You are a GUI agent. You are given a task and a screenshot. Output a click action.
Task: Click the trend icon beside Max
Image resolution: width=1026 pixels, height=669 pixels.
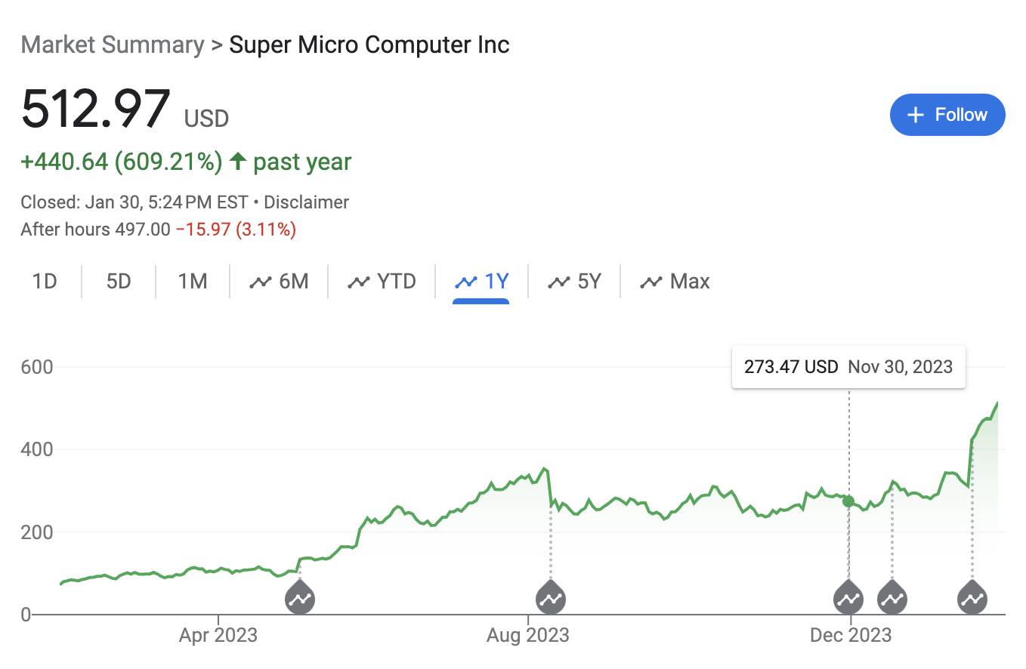(651, 282)
